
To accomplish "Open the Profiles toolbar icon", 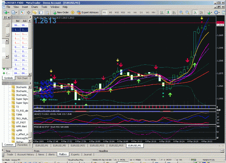I will tap(13, 13).
